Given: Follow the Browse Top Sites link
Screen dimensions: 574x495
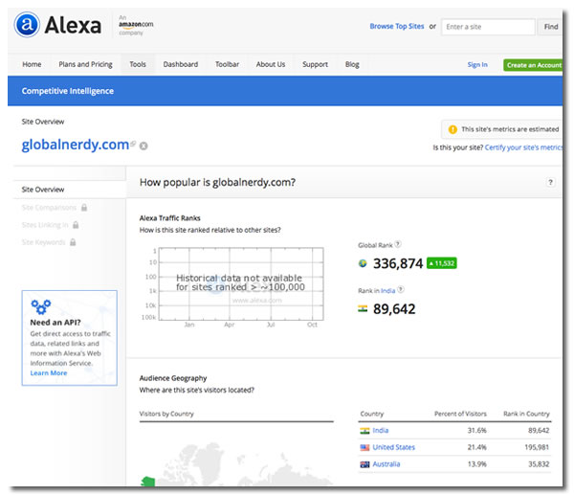Looking at the screenshot, I should (396, 27).
